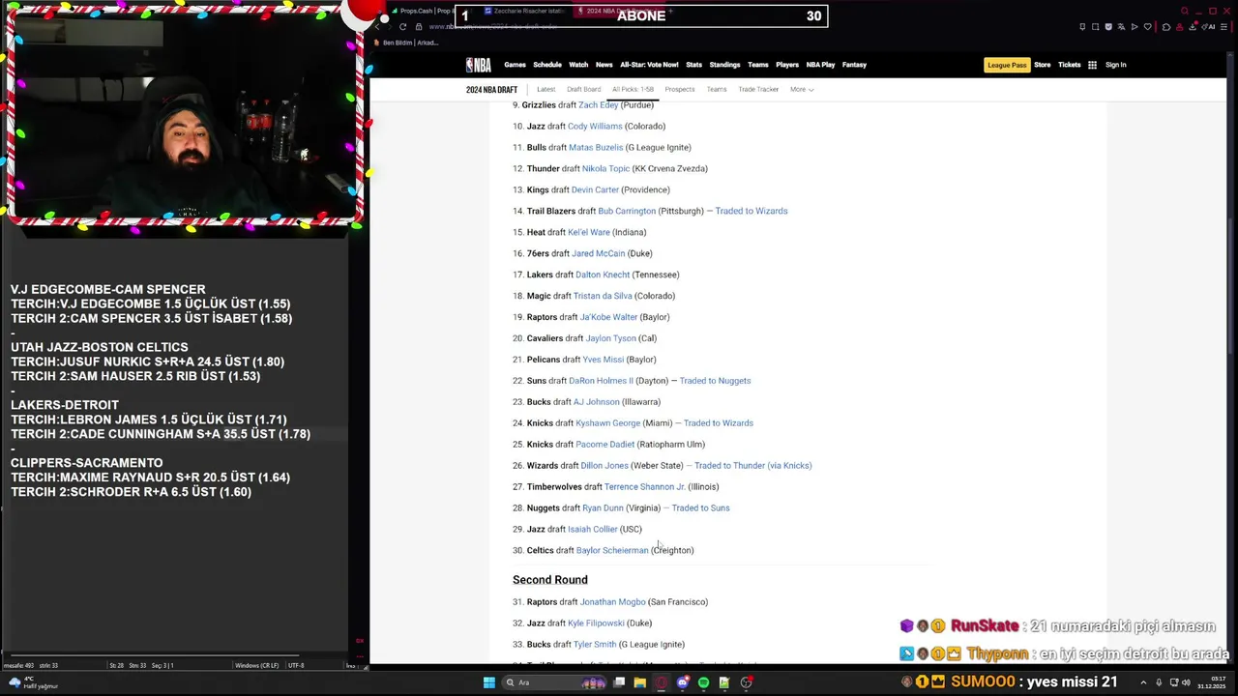The height and width of the screenshot is (696, 1238).
Task: Open the Games menu on NBA.com
Action: (x=515, y=65)
